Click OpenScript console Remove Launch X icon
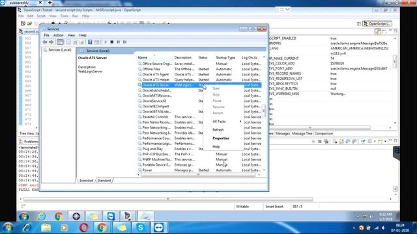The image size is (417, 234). pos(320,142)
